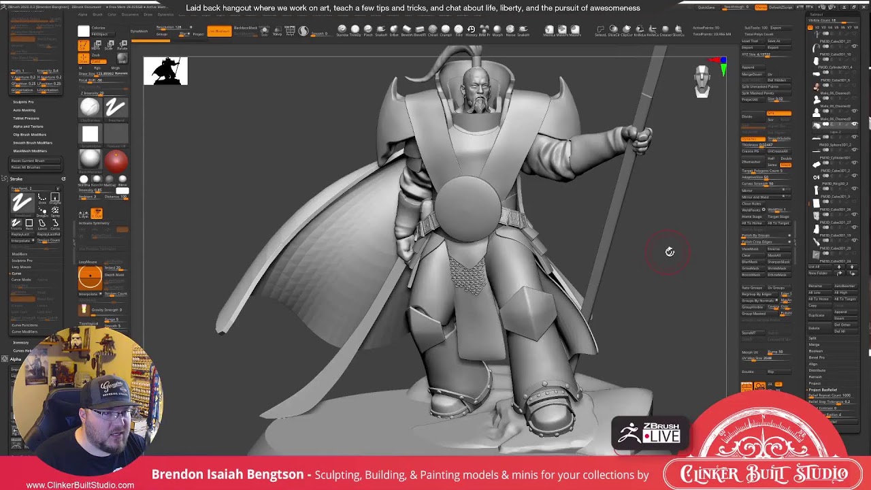Open the Dynamics menu
The image size is (871, 490).
[x=165, y=14]
